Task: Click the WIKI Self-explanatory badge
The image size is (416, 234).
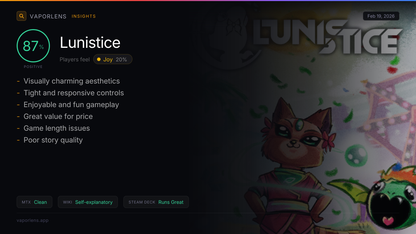Action: 88,202
